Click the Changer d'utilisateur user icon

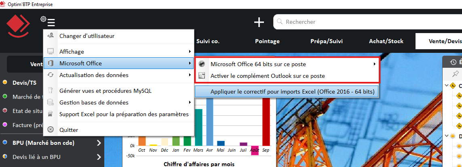coord(51,36)
